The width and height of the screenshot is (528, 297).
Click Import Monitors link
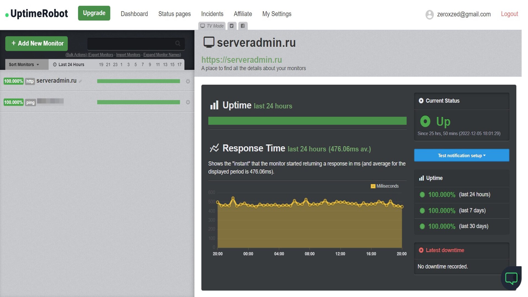[128, 55]
